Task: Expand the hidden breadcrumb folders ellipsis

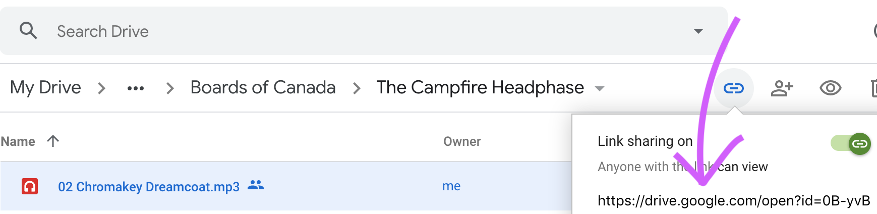Action: (135, 88)
